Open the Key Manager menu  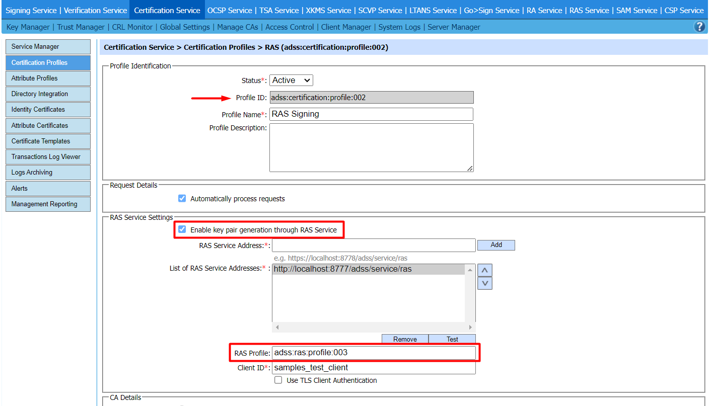click(x=28, y=27)
